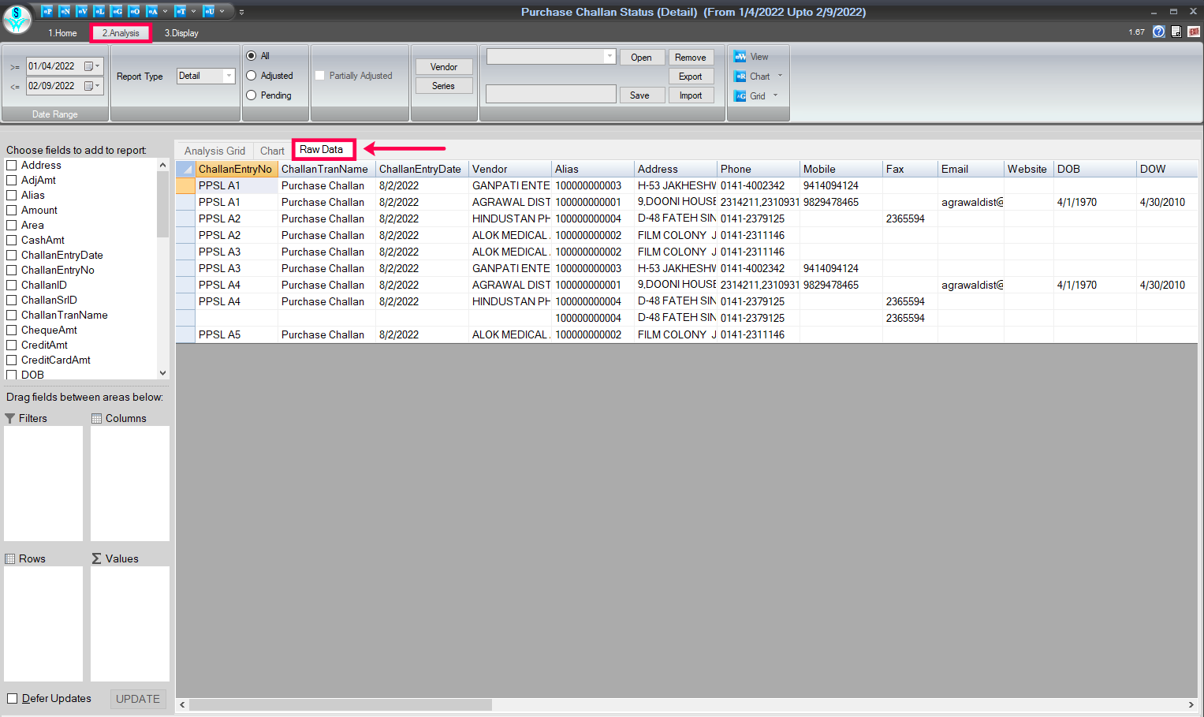Enable the Defer Updates checkbox
This screenshot has height=717, width=1204.
click(13, 699)
